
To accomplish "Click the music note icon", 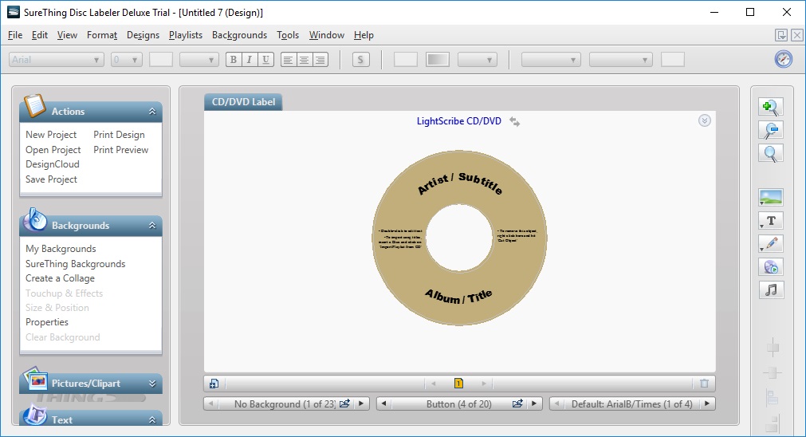I will click(x=771, y=290).
